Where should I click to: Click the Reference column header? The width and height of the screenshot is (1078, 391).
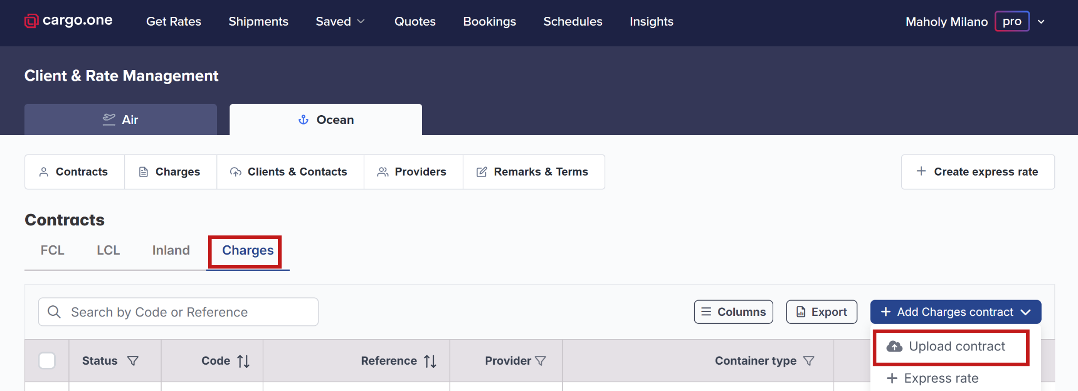[x=389, y=361]
